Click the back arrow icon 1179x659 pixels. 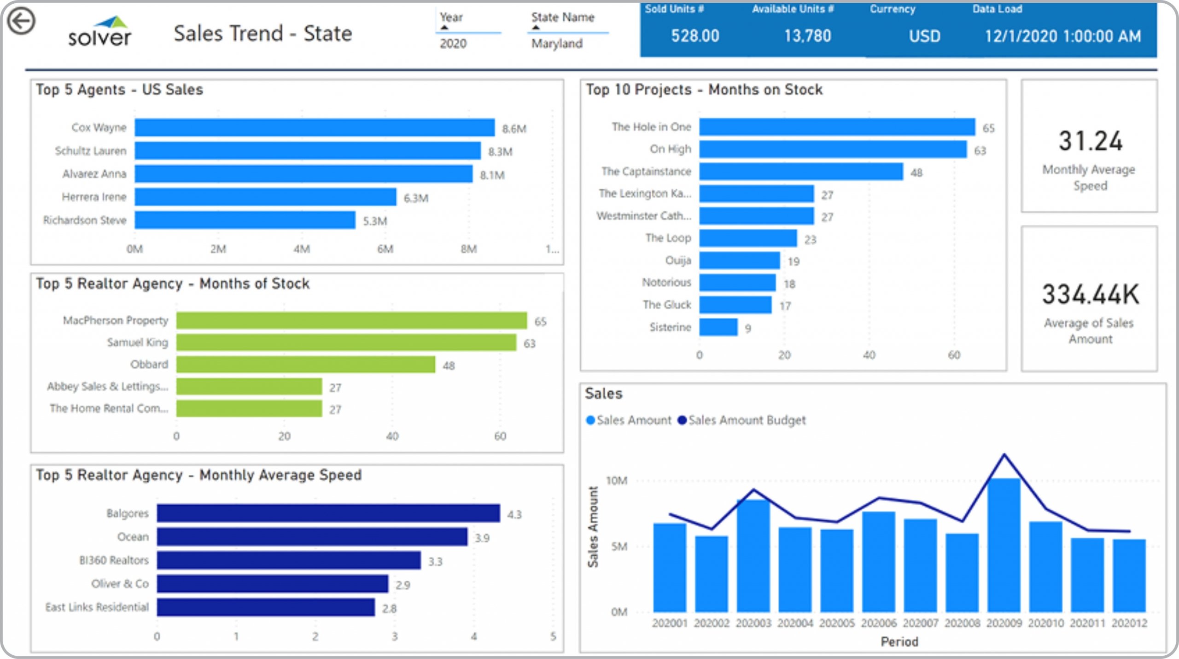[x=22, y=21]
